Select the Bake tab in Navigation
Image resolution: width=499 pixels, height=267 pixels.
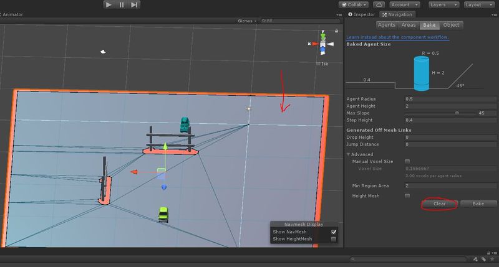click(429, 25)
